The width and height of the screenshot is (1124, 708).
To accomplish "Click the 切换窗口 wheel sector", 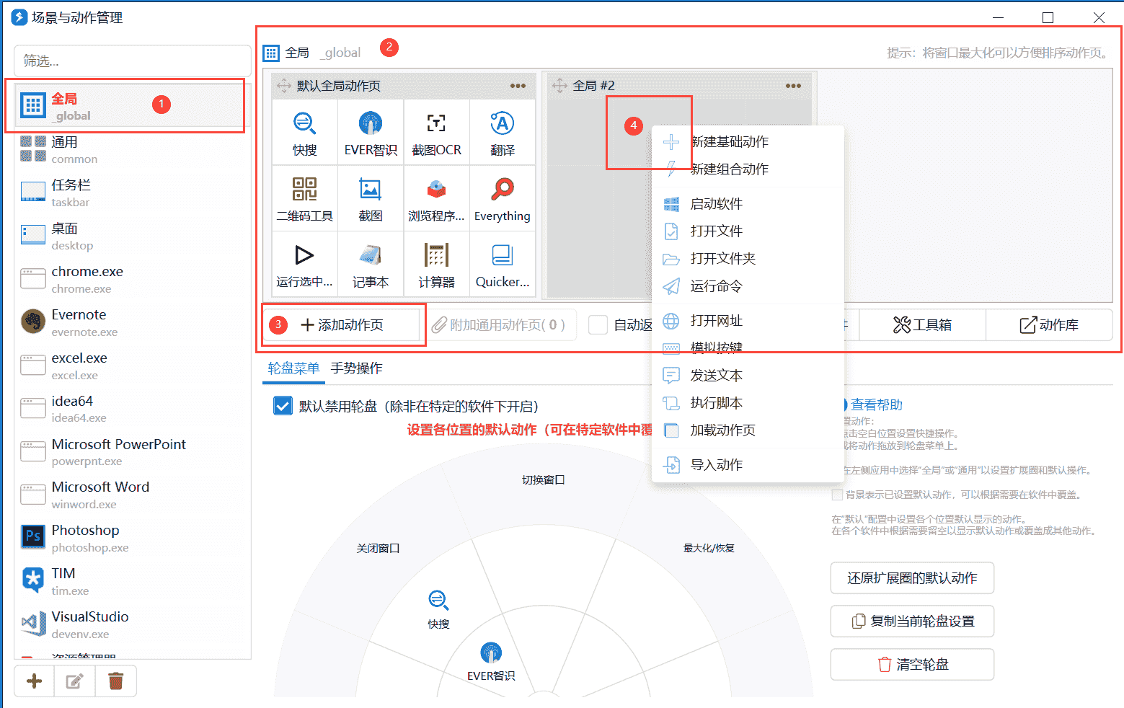I will point(543,480).
